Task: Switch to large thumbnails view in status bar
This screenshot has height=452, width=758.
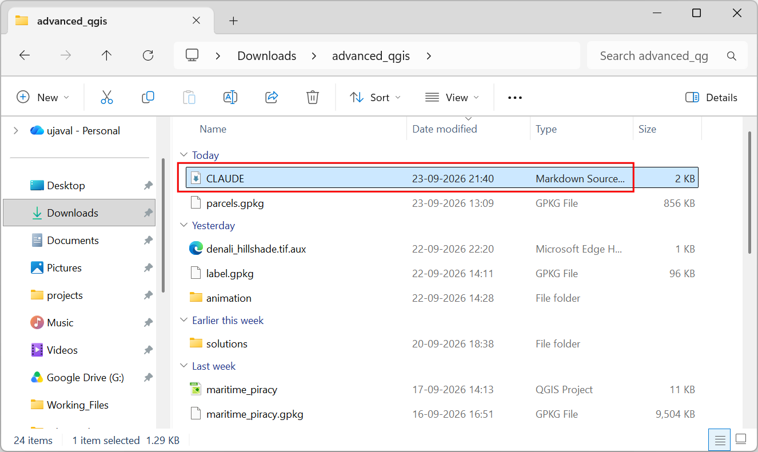Action: tap(741, 439)
